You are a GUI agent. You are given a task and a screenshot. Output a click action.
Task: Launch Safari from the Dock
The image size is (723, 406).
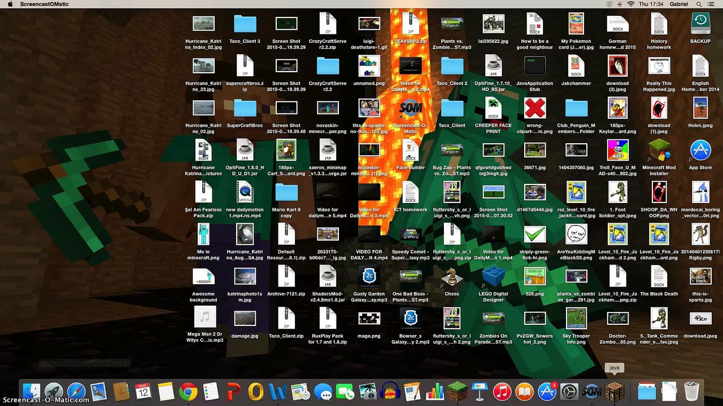[76, 391]
